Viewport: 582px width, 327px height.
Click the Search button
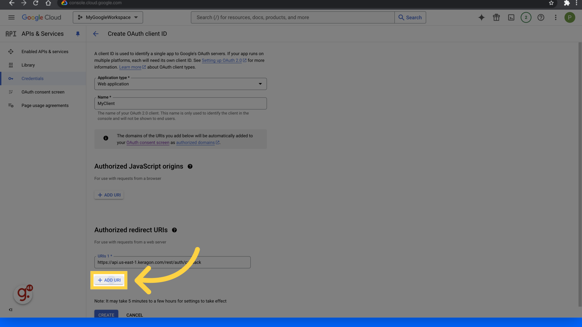410,17
